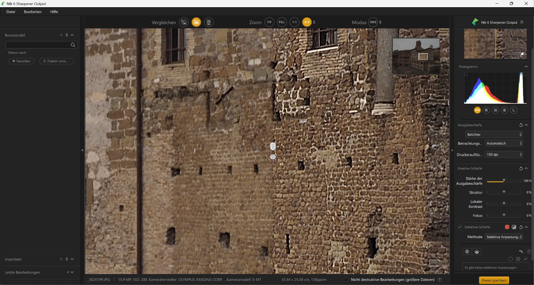Image resolution: width=534 pixels, height=285 pixels.
Task: Collapse the right settings panel arrow
Action: point(452,150)
